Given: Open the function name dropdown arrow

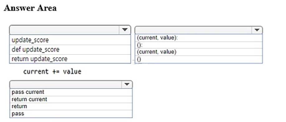Looking at the screenshot, I should click(x=125, y=30).
